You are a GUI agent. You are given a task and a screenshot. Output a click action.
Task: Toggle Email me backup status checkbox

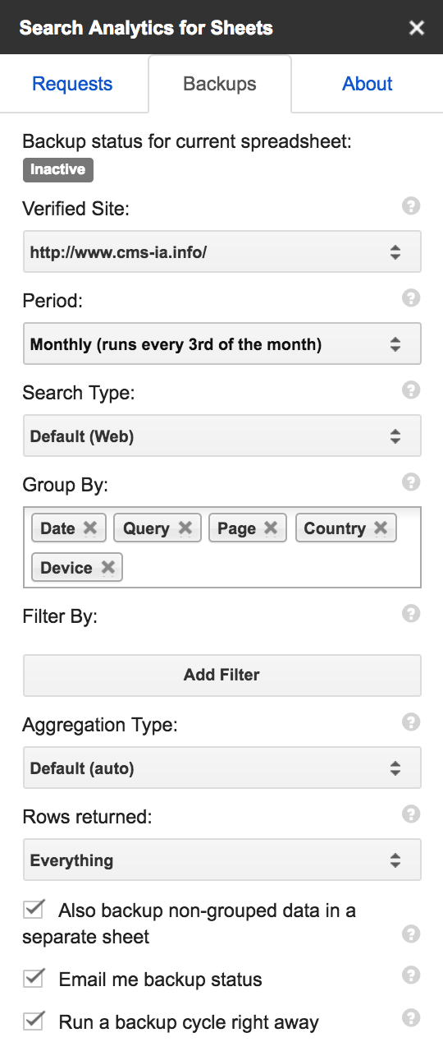[x=34, y=978]
